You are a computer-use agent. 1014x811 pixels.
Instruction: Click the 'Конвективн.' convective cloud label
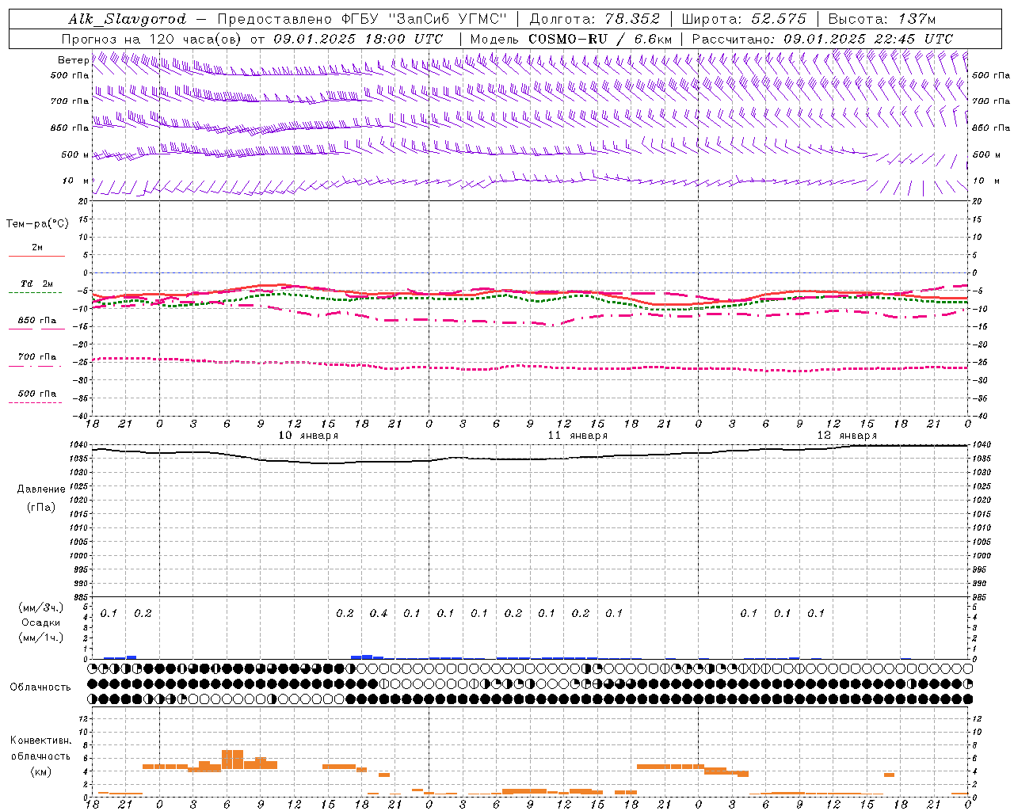coord(41,741)
